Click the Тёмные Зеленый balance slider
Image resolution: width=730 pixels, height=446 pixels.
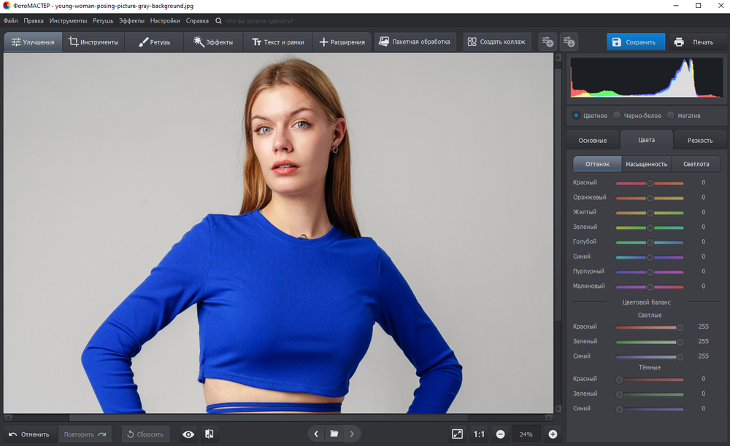point(650,394)
